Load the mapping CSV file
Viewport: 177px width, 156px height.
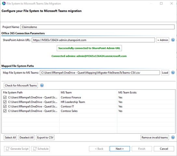[165, 73]
